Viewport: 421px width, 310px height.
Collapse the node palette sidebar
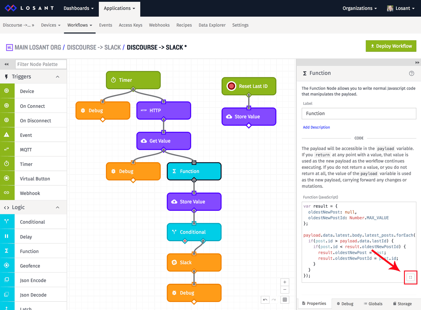[6, 64]
